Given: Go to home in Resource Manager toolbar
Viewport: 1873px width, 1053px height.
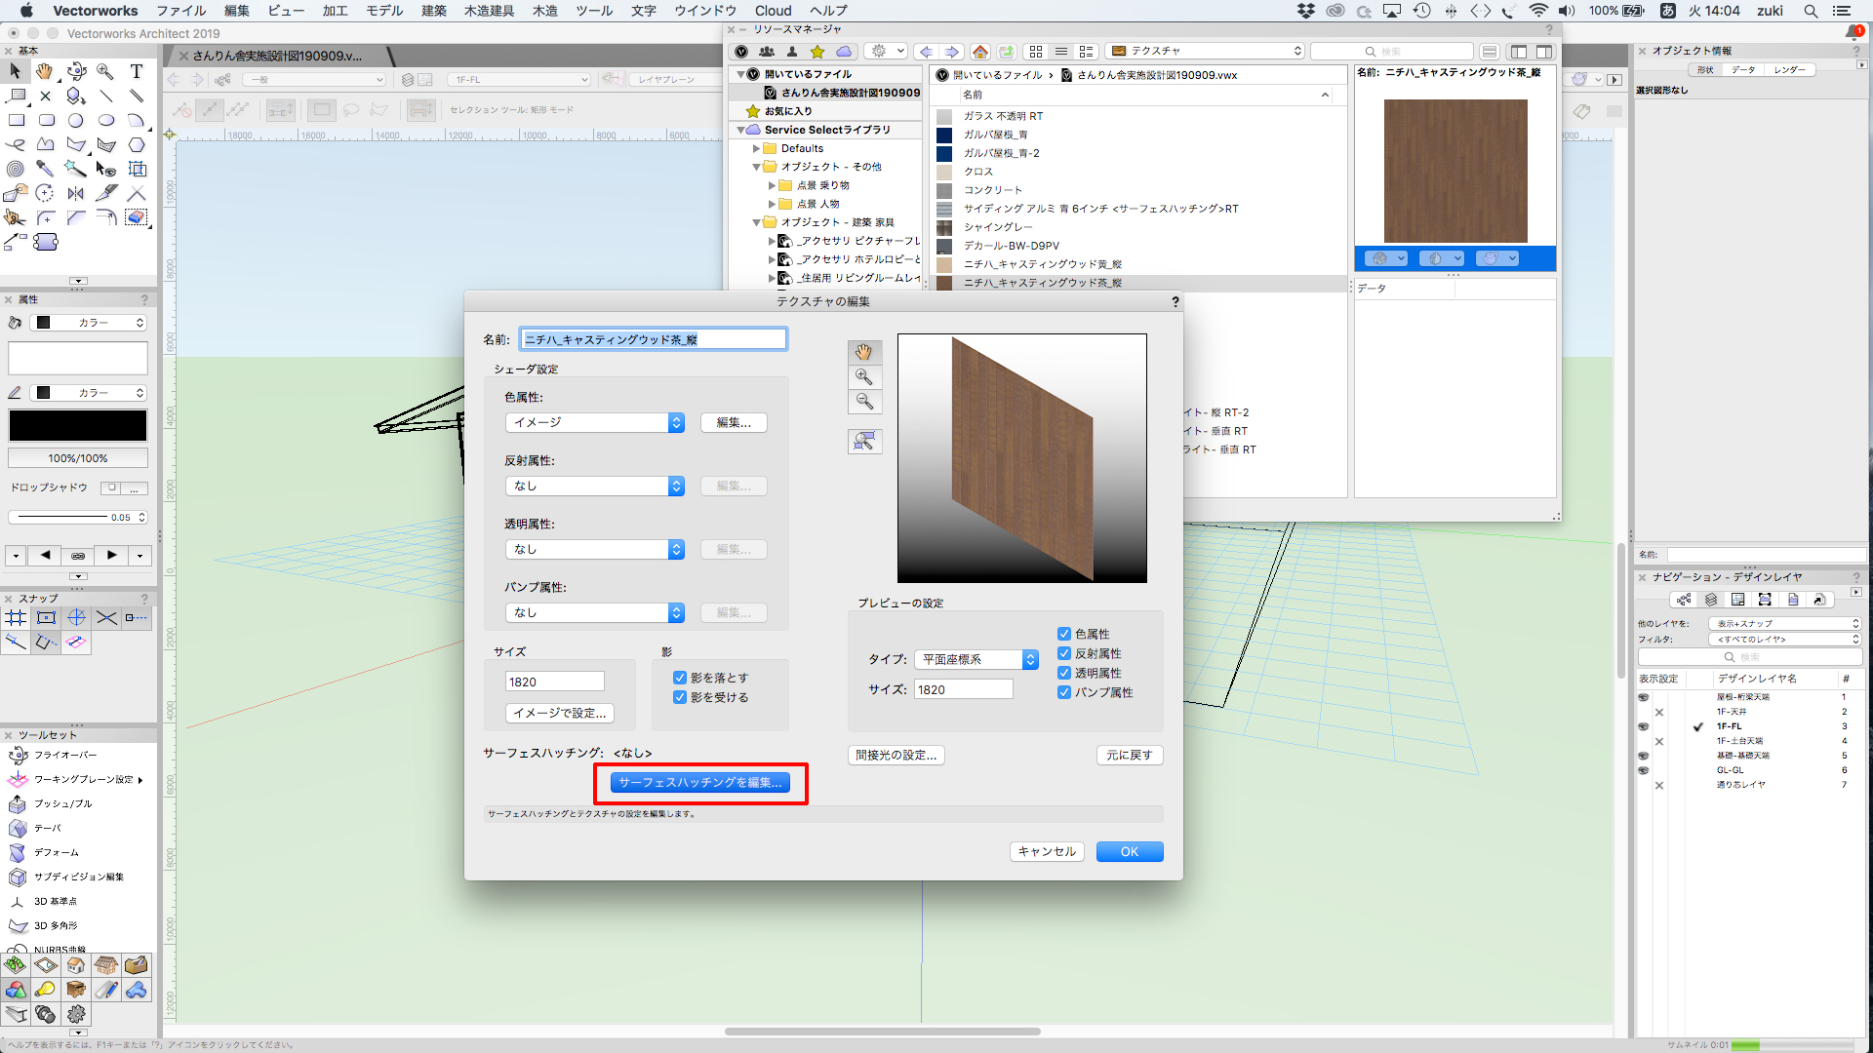Looking at the screenshot, I should click(x=980, y=52).
